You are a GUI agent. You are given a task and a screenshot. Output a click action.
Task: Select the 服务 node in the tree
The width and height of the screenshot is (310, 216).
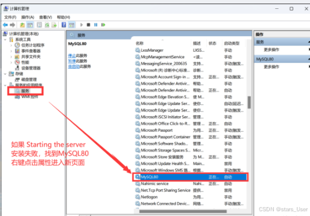25,91
